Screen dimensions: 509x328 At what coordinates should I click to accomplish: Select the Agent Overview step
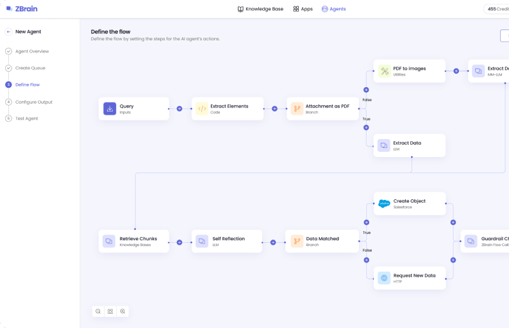point(32,51)
